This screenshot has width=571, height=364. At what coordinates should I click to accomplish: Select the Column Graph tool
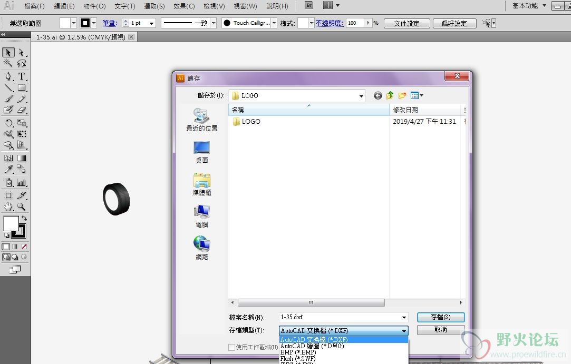tap(22, 183)
